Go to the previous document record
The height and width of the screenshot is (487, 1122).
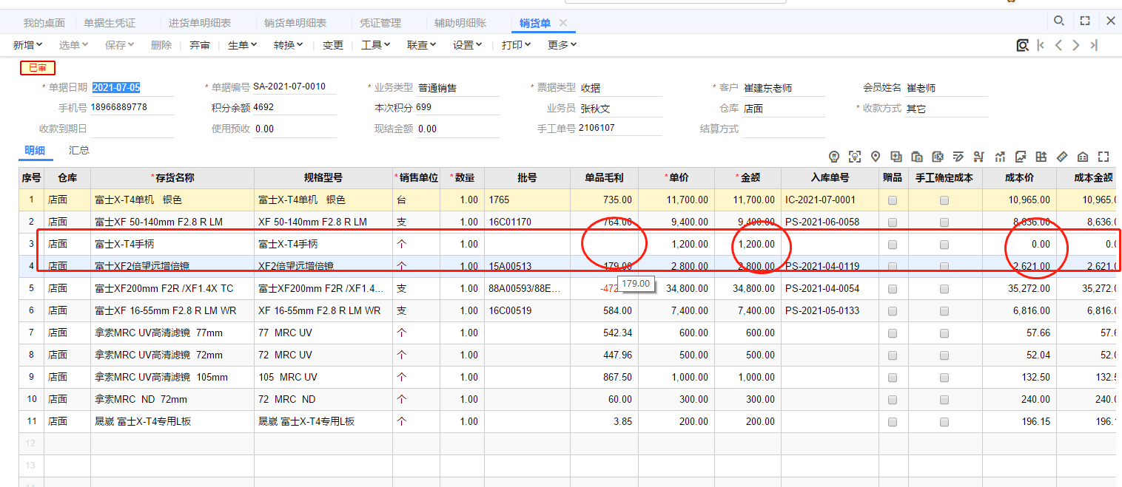[x=1058, y=45]
